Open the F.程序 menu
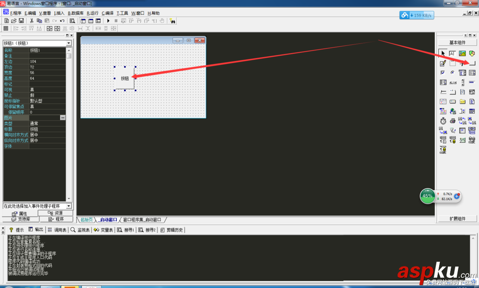 pos(16,13)
